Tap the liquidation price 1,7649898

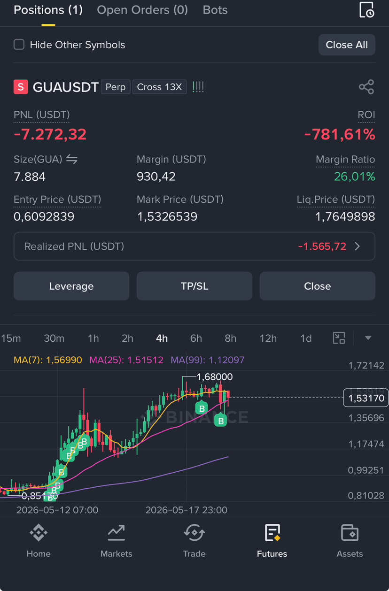tap(345, 216)
